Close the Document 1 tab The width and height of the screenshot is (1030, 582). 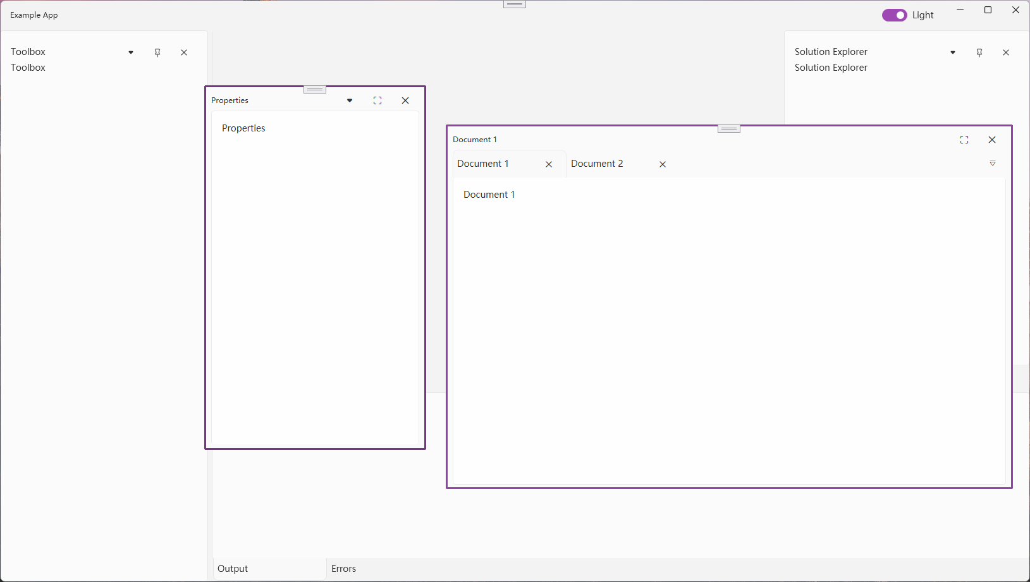548,164
